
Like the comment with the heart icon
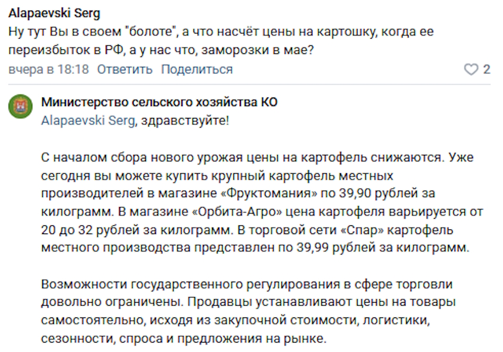471,70
